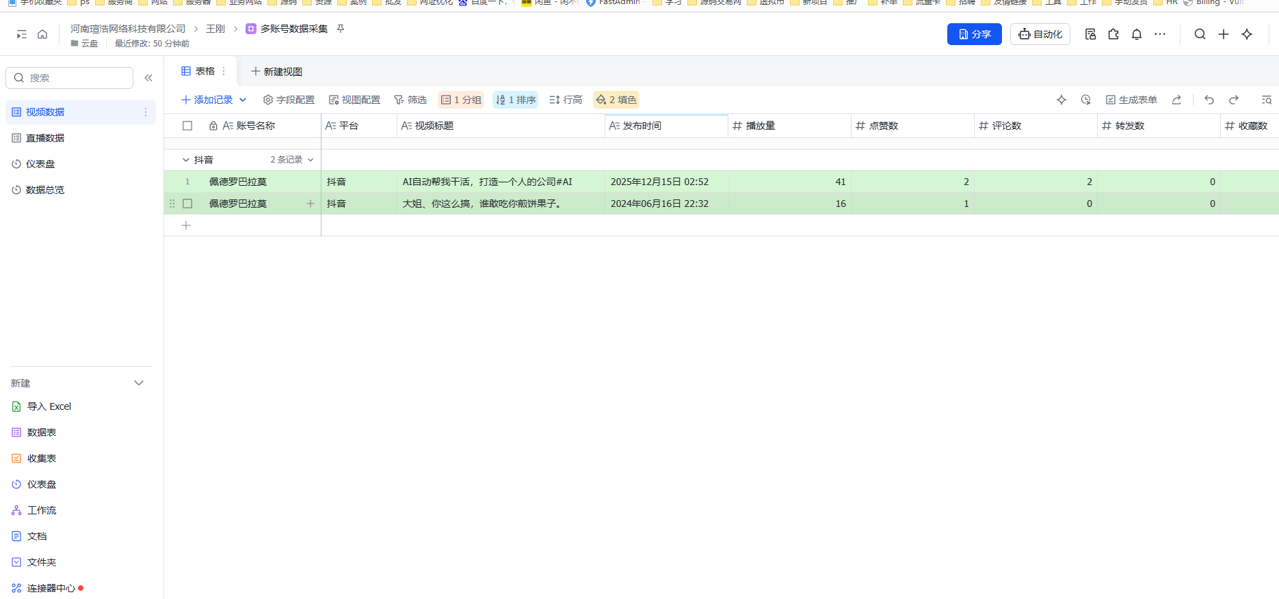Open 王刚 breadcrumb link
Screen dimensions: 1279x599
(x=215, y=29)
